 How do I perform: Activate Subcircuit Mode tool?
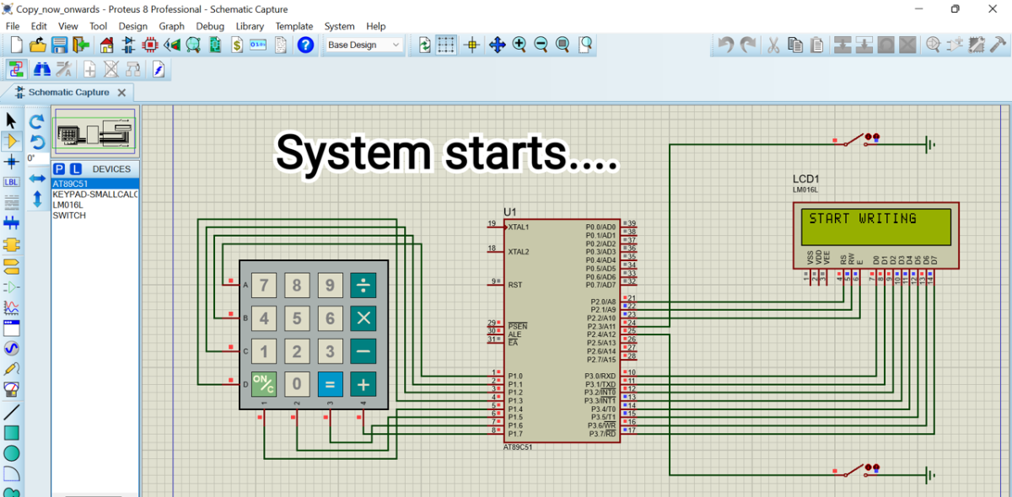tap(11, 245)
